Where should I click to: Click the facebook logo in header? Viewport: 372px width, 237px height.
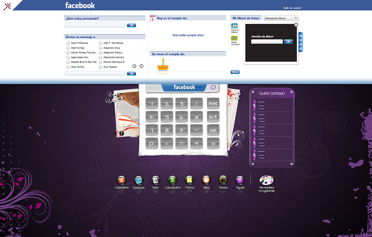pos(80,5)
